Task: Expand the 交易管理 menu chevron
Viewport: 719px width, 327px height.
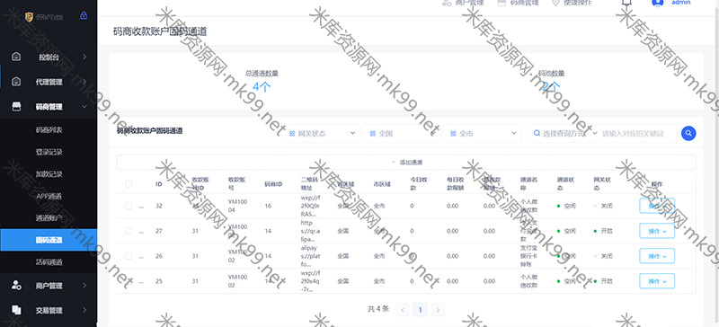Action: tap(84, 310)
